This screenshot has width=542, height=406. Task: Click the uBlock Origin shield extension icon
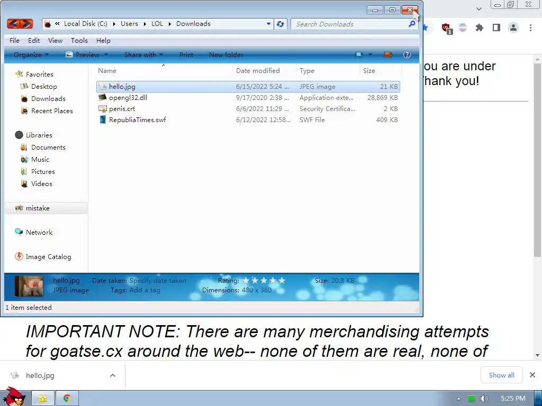[x=446, y=28]
